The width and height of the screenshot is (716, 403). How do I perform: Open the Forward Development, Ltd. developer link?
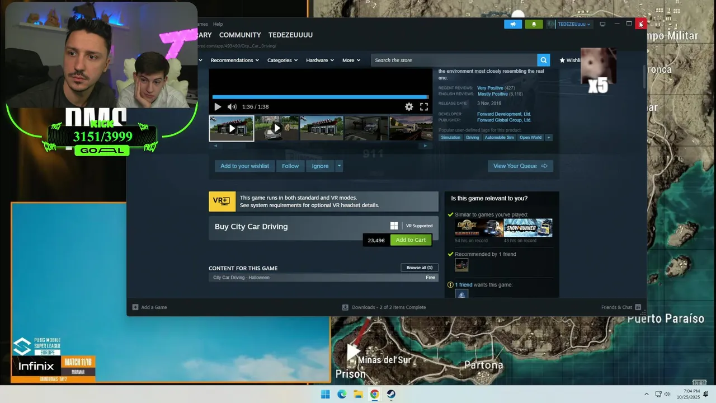pyautogui.click(x=504, y=114)
